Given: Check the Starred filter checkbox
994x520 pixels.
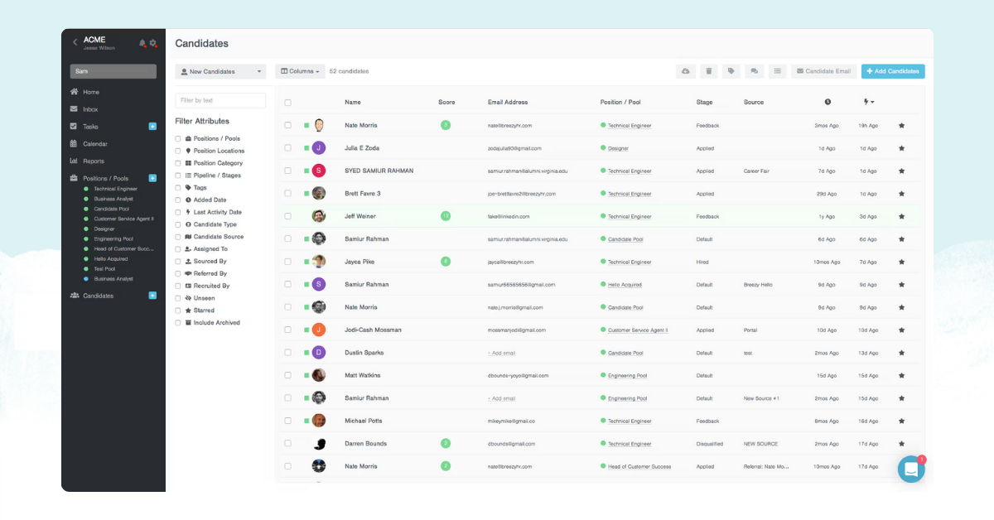Looking at the screenshot, I should (178, 311).
